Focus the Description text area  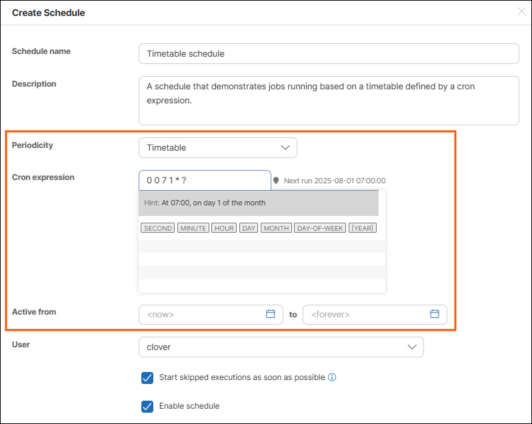click(328, 100)
